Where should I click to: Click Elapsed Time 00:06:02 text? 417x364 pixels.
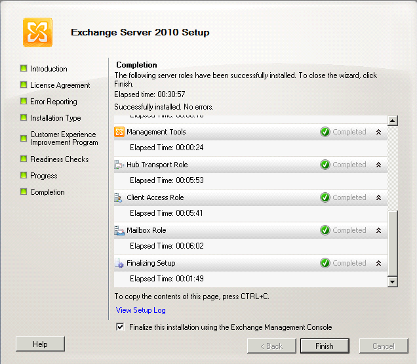pyautogui.click(x=167, y=245)
